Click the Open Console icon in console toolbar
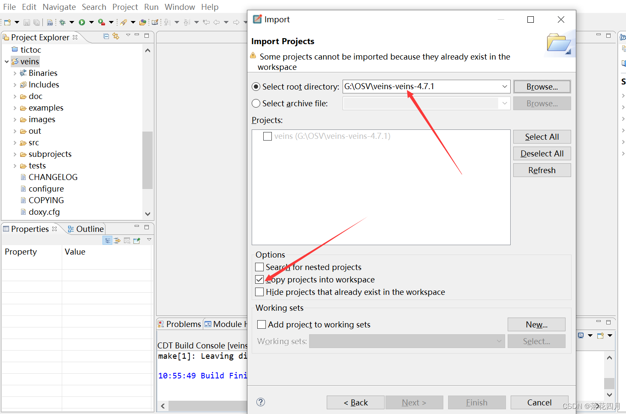The width and height of the screenshot is (626, 414). (600, 336)
